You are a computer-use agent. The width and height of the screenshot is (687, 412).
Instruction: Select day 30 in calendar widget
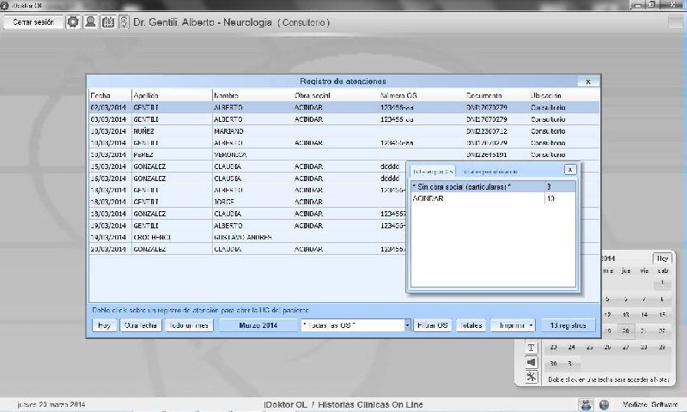[x=553, y=363]
